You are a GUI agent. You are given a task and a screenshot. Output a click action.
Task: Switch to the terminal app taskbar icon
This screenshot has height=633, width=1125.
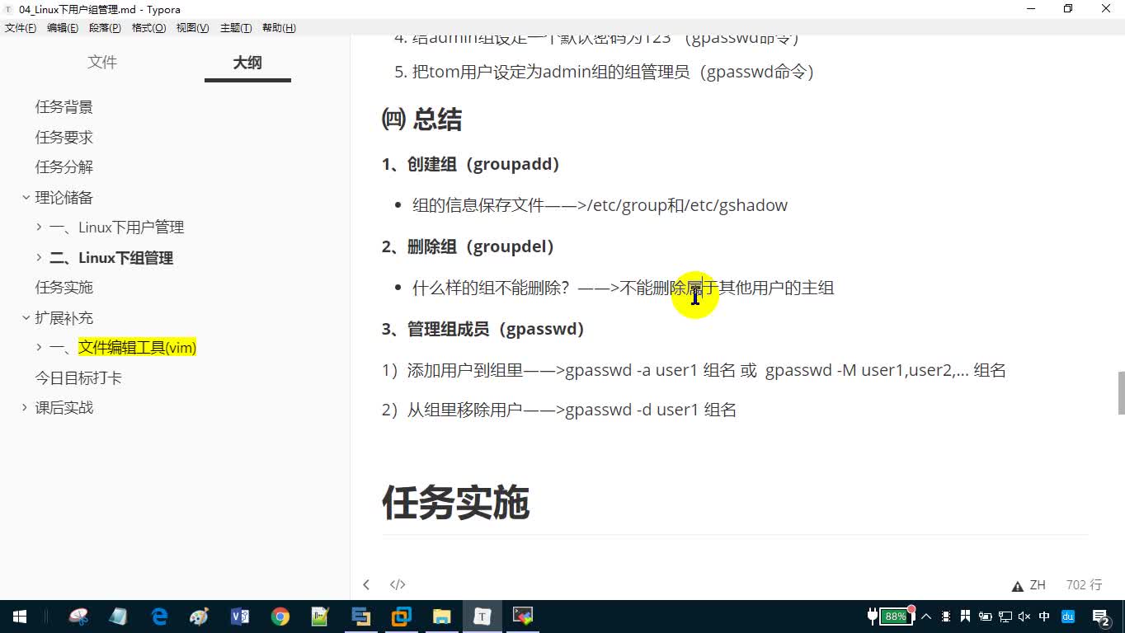(523, 617)
